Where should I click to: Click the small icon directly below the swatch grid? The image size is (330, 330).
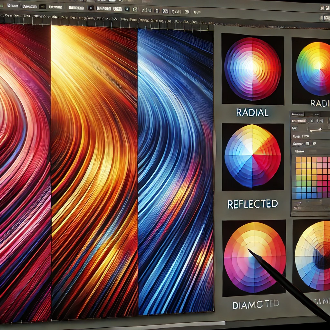pos(299,203)
